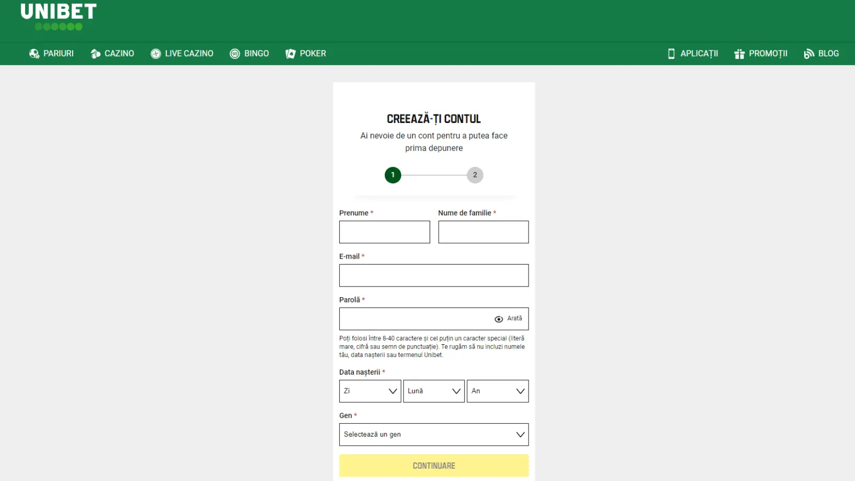Click the CONTINUARE button
This screenshot has width=855, height=481.
point(434,466)
